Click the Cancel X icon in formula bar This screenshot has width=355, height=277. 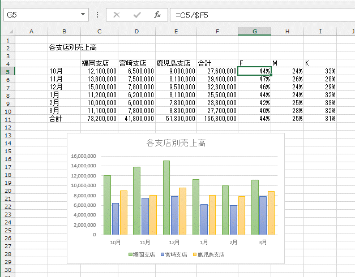[117, 15]
